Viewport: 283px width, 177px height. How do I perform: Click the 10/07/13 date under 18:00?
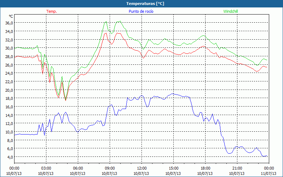205,173
